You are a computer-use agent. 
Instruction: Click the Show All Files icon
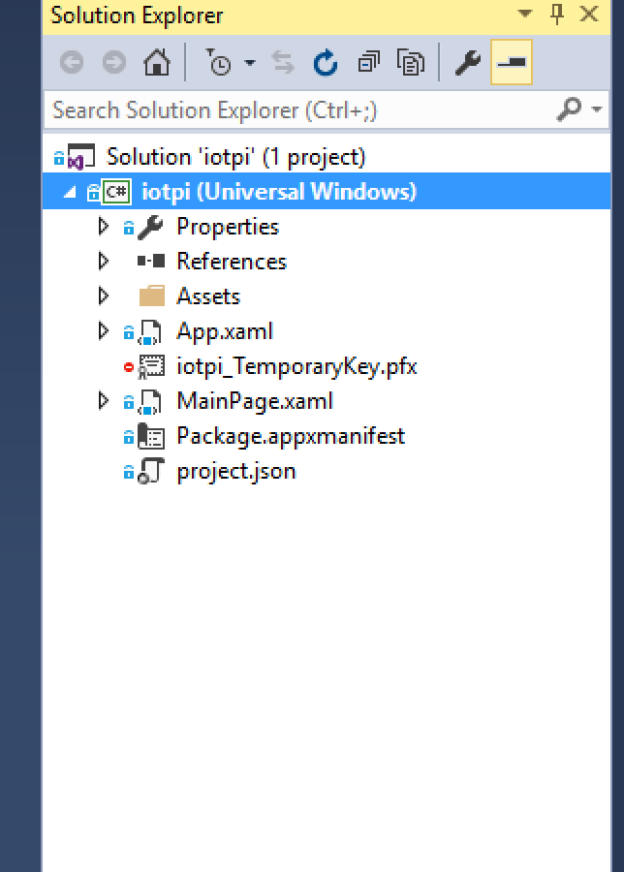412,63
